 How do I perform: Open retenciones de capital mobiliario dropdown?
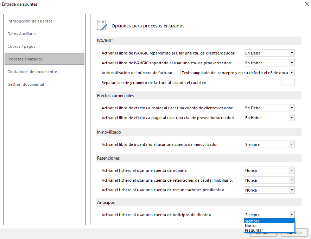(269, 180)
